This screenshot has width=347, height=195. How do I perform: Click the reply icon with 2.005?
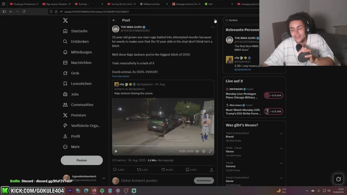(115, 170)
